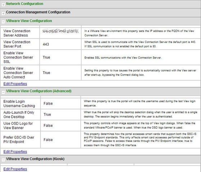Click True value for Connection Server SSL
Screen dimensions: 201x172
(46, 57)
